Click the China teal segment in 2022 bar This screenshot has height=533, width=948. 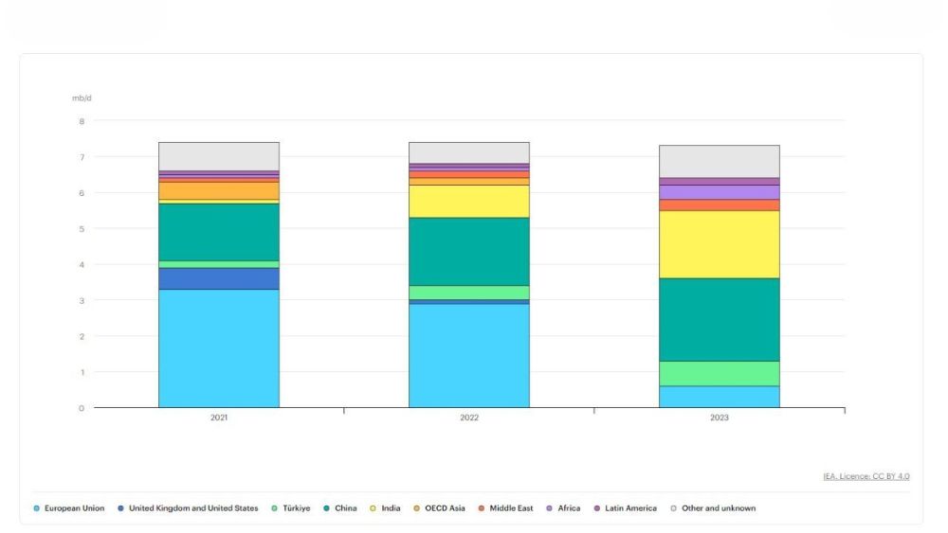coord(469,252)
